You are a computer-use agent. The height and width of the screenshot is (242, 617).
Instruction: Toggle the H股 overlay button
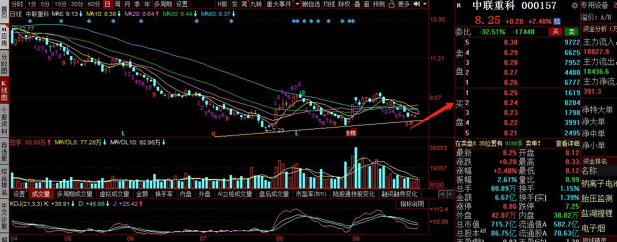pos(222,4)
